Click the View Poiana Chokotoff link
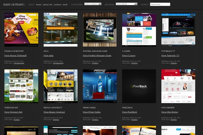 pos(16,56)
